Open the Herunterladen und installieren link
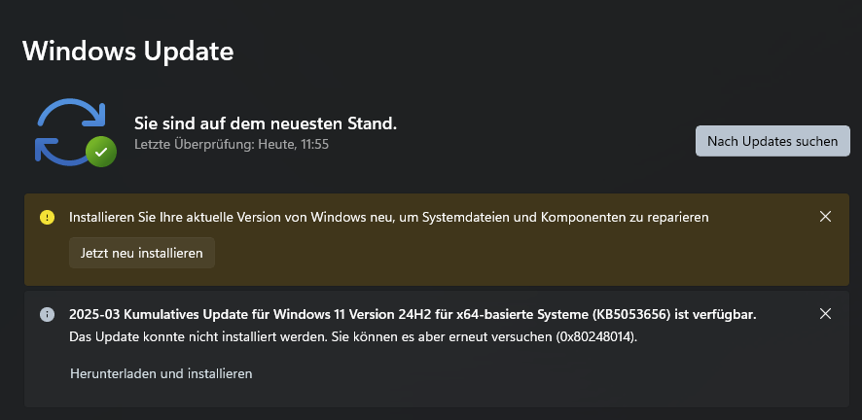This screenshot has height=420, width=862. point(162,373)
